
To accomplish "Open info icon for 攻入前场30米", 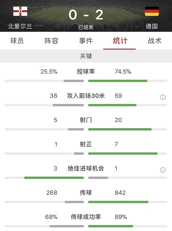I will click(x=163, y=97).
